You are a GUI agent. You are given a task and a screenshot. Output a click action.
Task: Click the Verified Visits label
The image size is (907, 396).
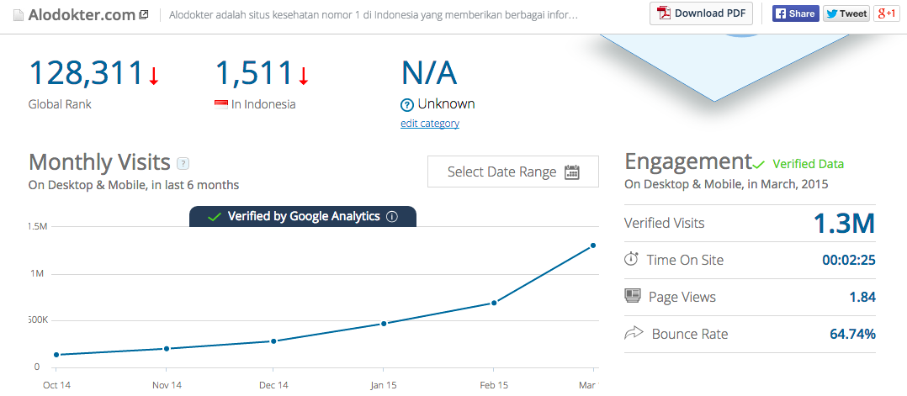pyautogui.click(x=665, y=223)
